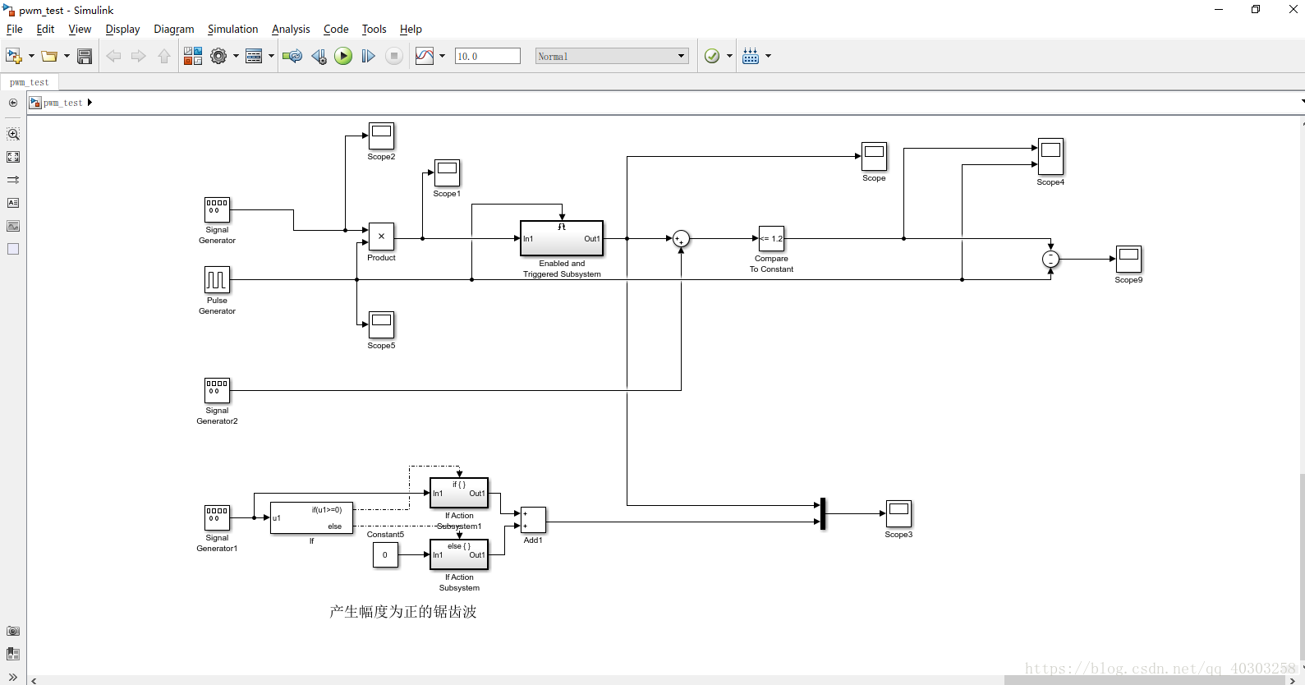Click the Annotation text palette icon
Screen dimensions: 1305x685
coord(13,203)
